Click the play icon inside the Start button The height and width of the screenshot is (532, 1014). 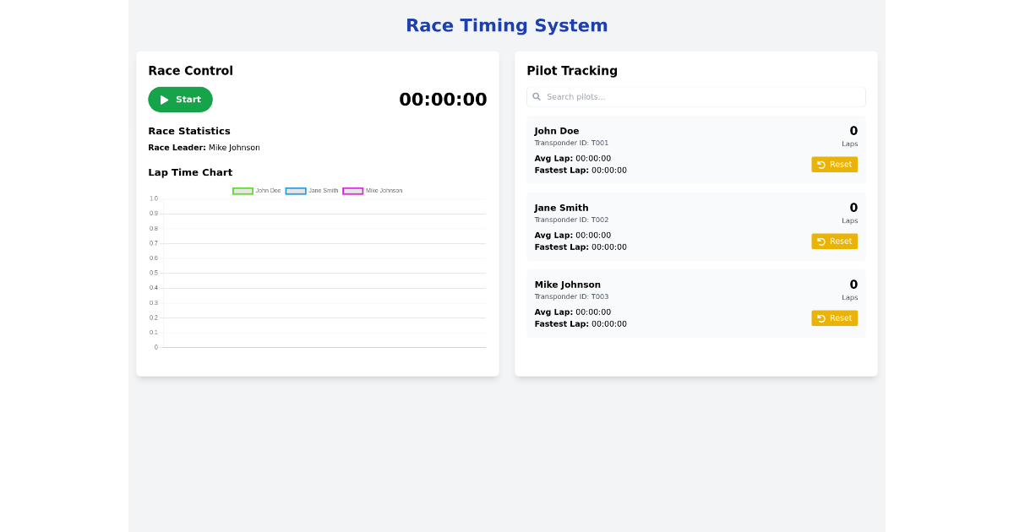pyautogui.click(x=162, y=100)
